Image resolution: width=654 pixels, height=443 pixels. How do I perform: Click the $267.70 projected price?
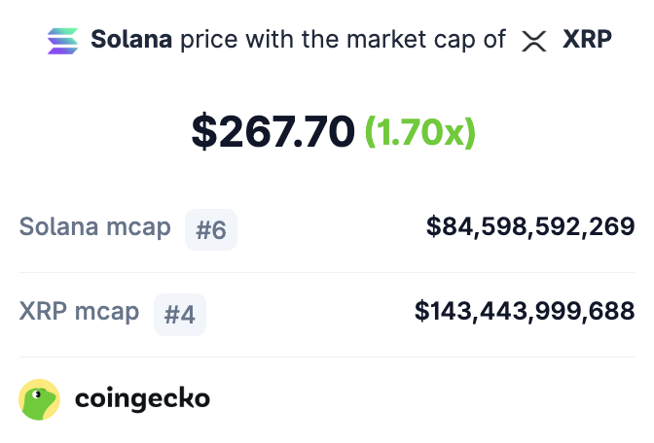click(273, 131)
